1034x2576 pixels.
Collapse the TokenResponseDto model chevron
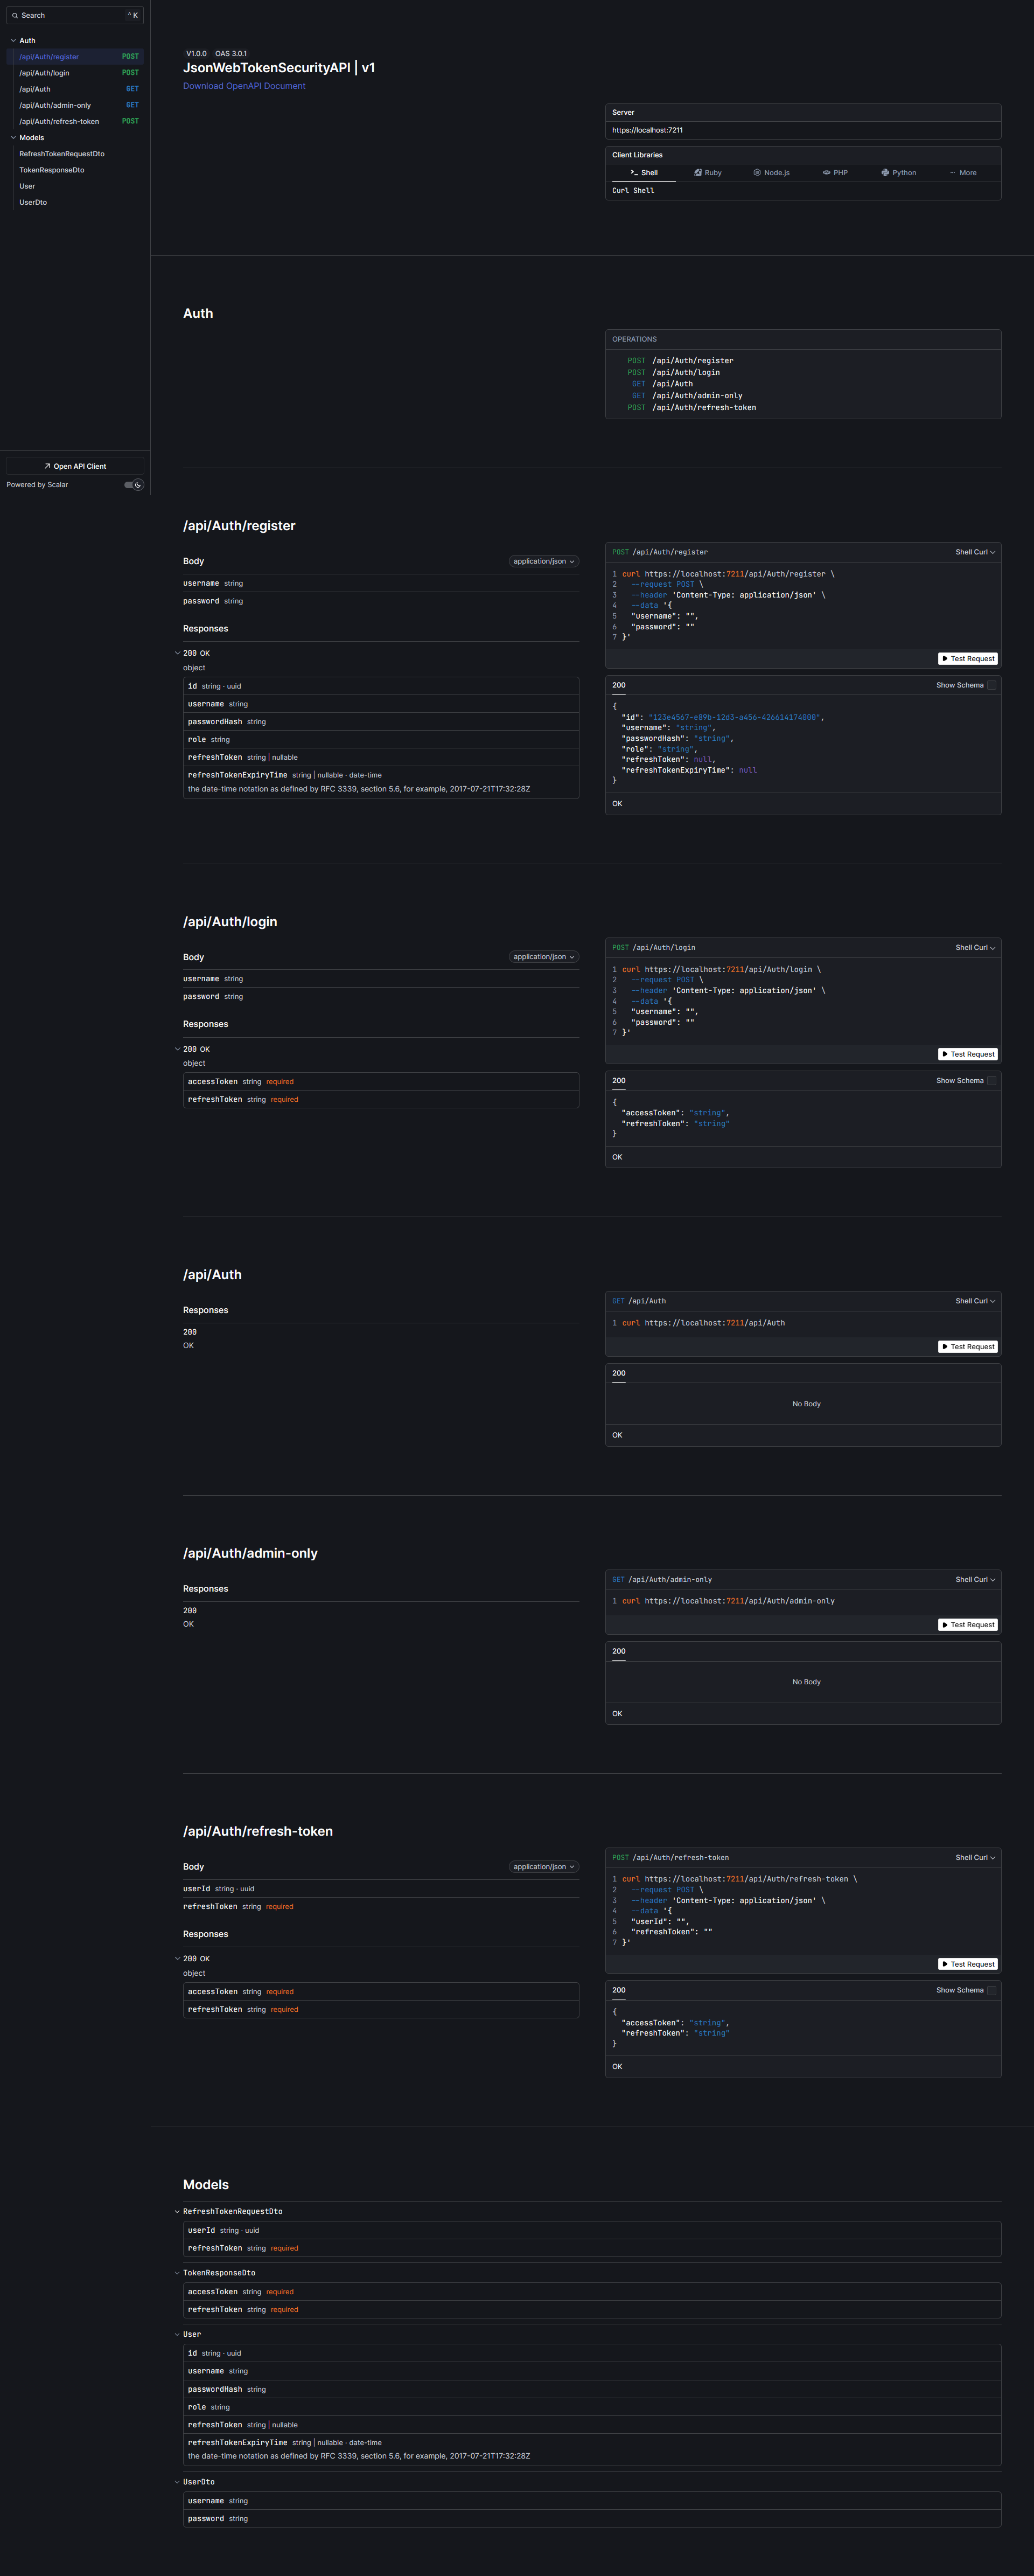(x=177, y=2273)
